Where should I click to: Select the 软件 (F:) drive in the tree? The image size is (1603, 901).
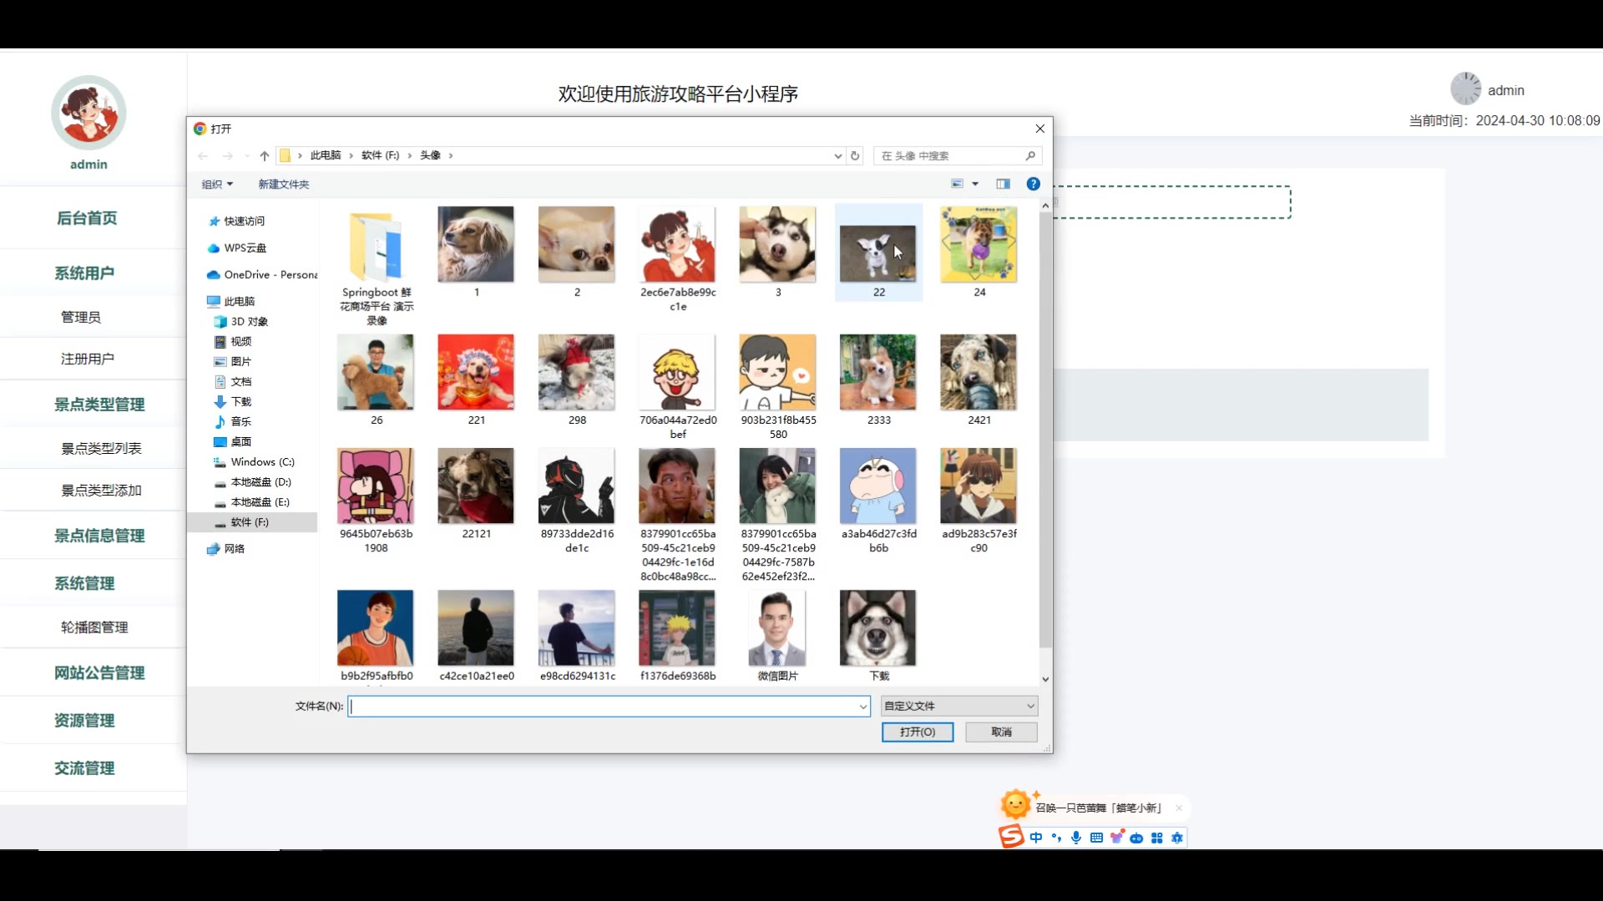(x=250, y=522)
